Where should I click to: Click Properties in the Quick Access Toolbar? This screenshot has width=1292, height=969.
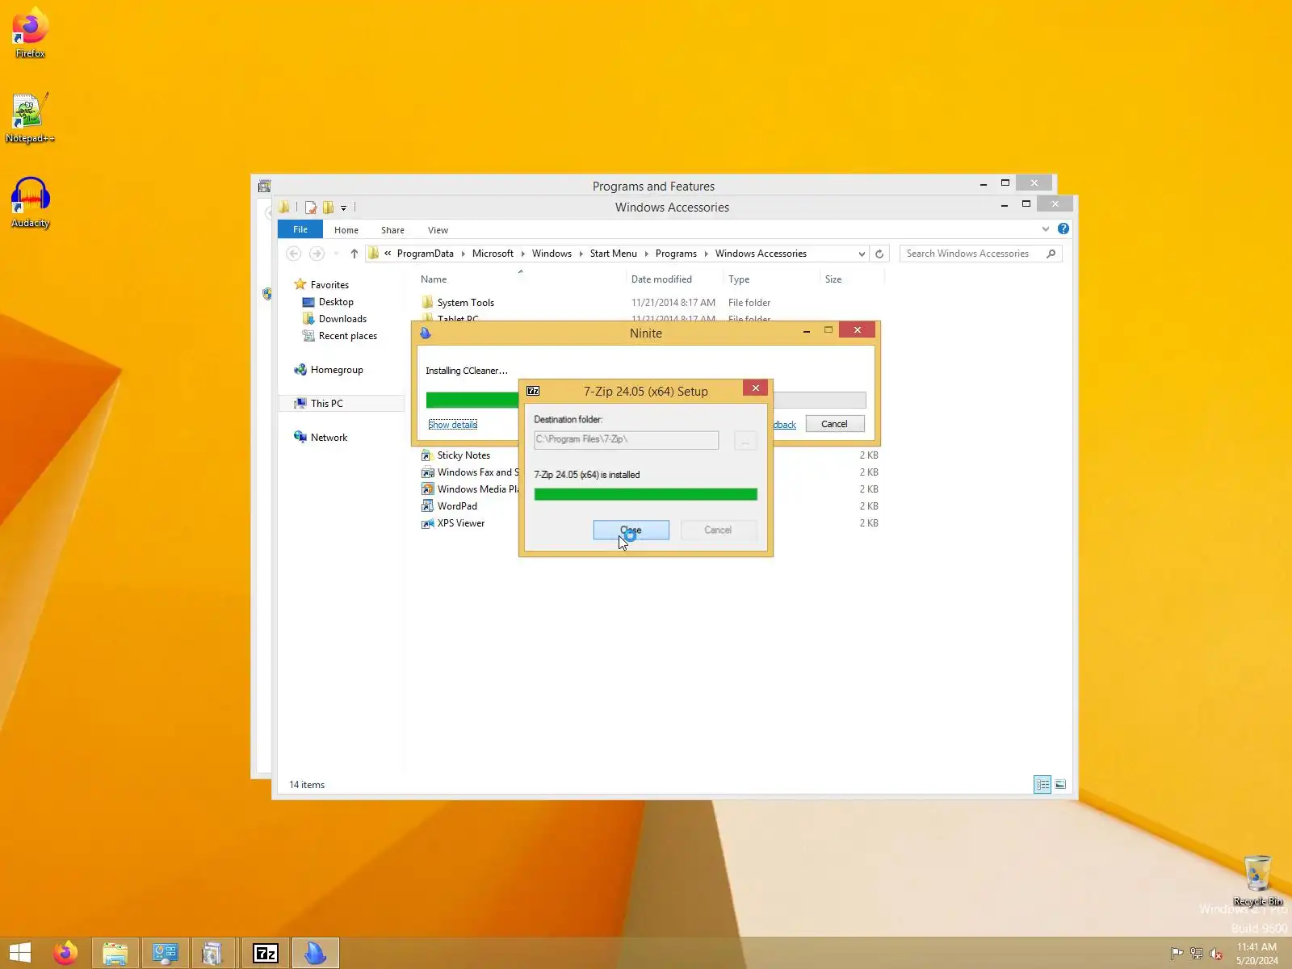coord(311,208)
